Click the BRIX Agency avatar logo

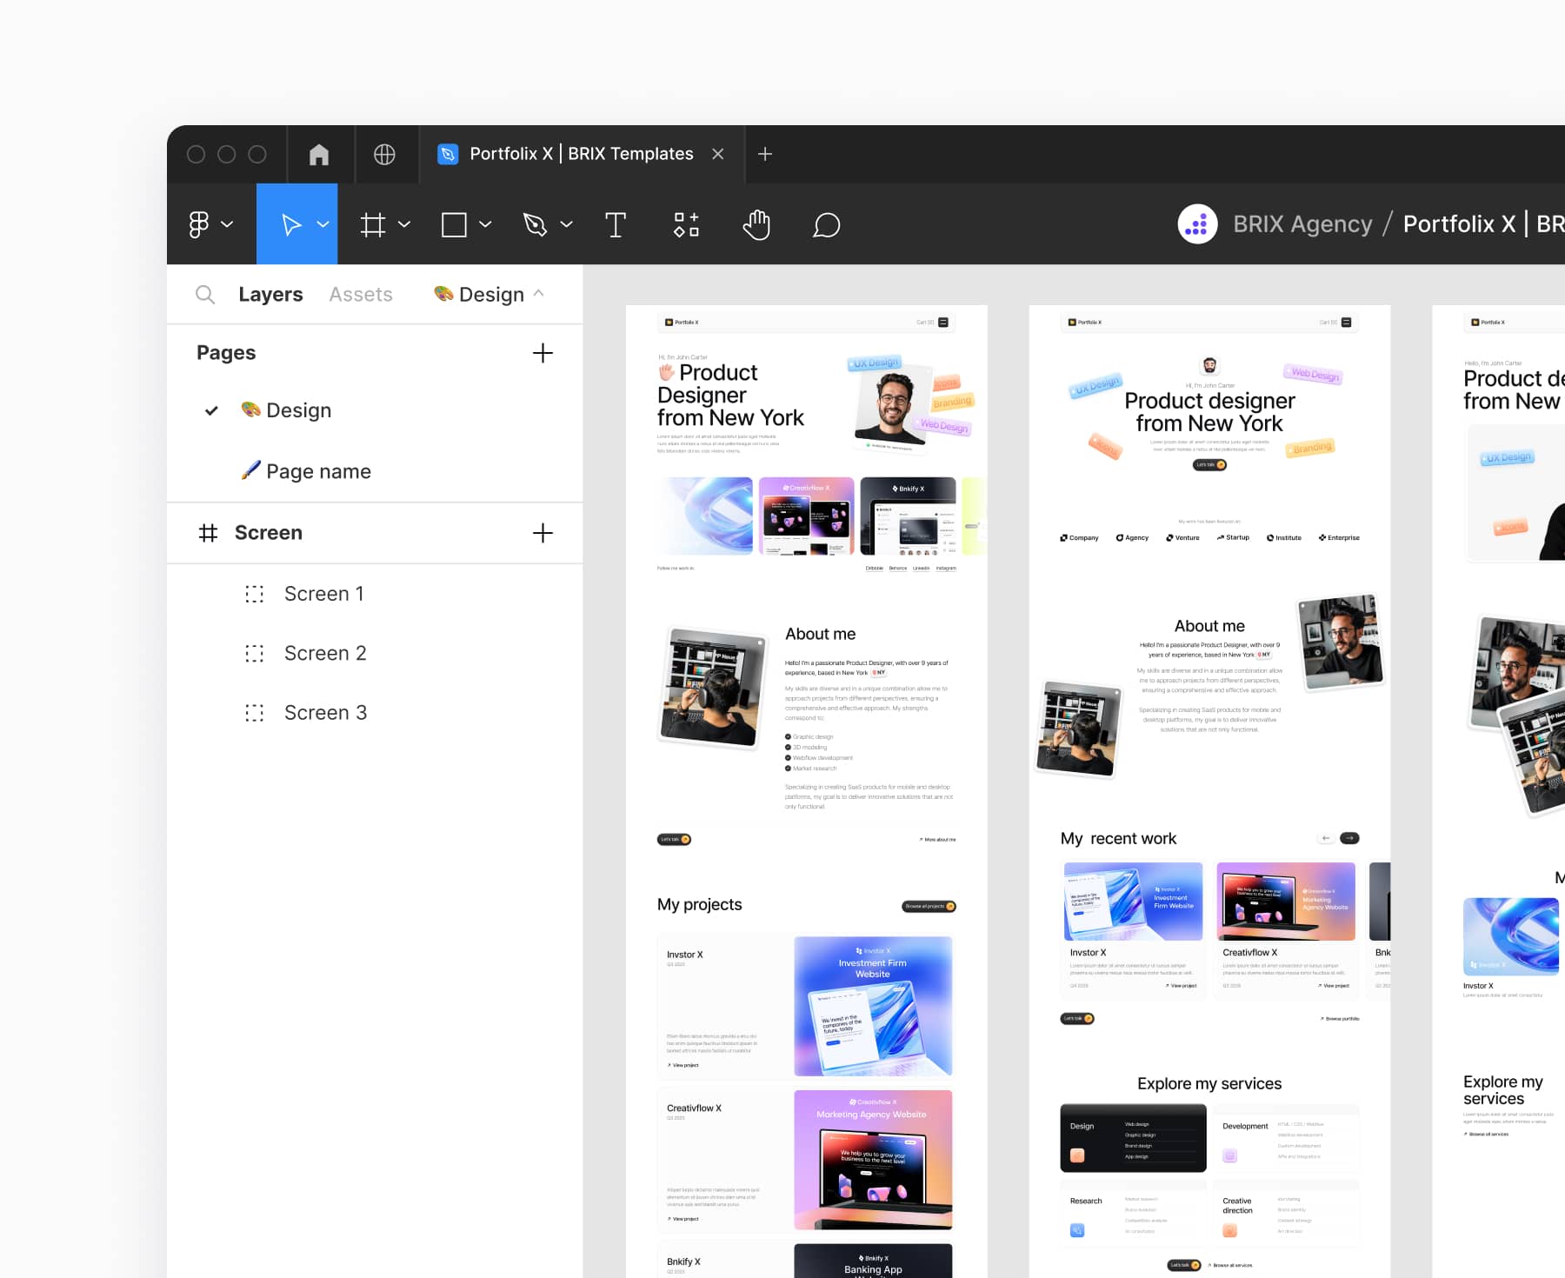(x=1197, y=224)
